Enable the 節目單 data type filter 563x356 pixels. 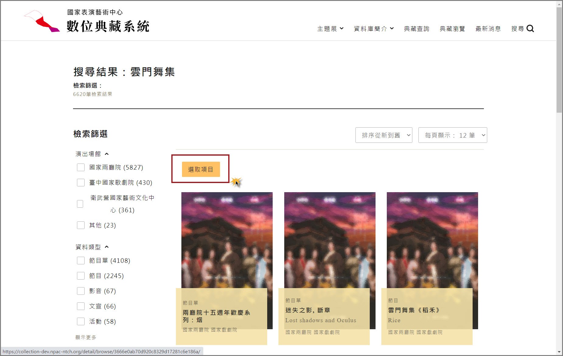[81, 260]
